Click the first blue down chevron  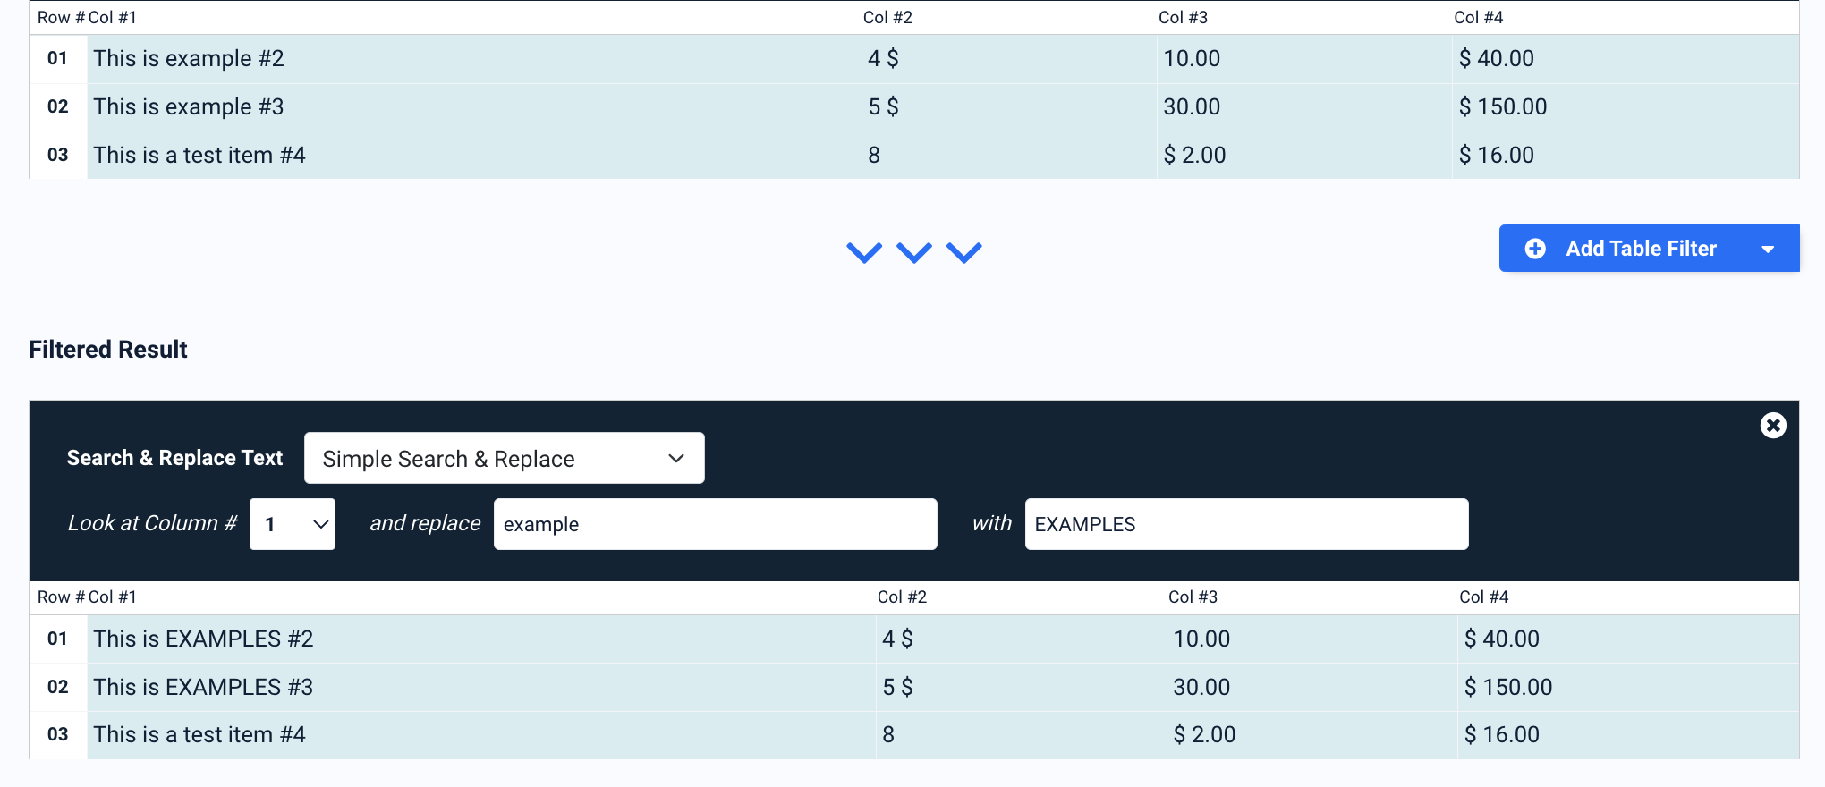click(x=864, y=252)
